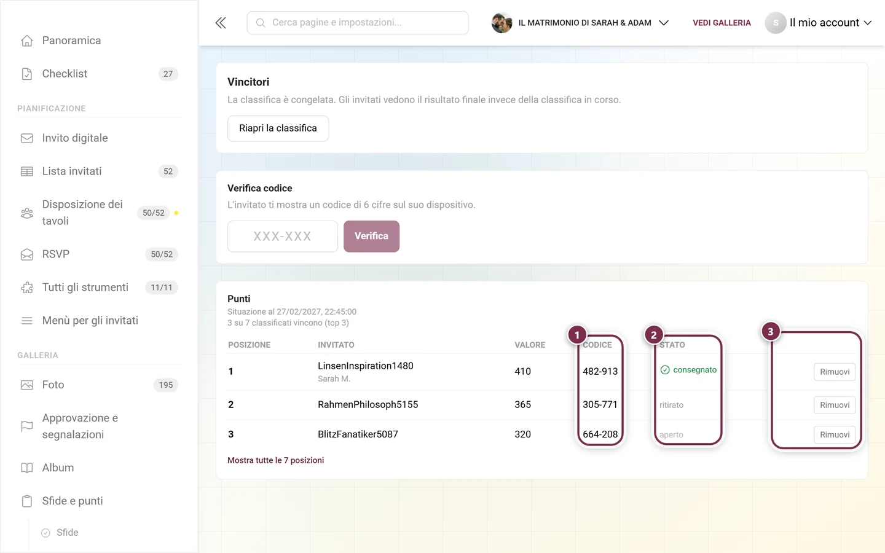Open Il mio account dropdown
Image resolution: width=885 pixels, height=553 pixels.
click(x=819, y=23)
